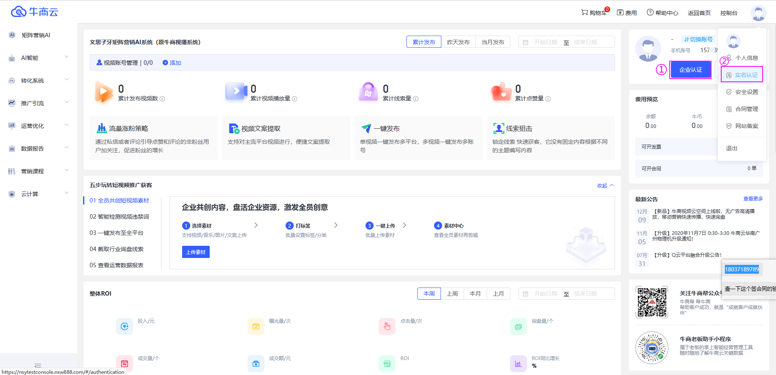Viewport: 776px width, 375px height.
Task: Click the 牛商云 logo
Action: click(x=34, y=12)
